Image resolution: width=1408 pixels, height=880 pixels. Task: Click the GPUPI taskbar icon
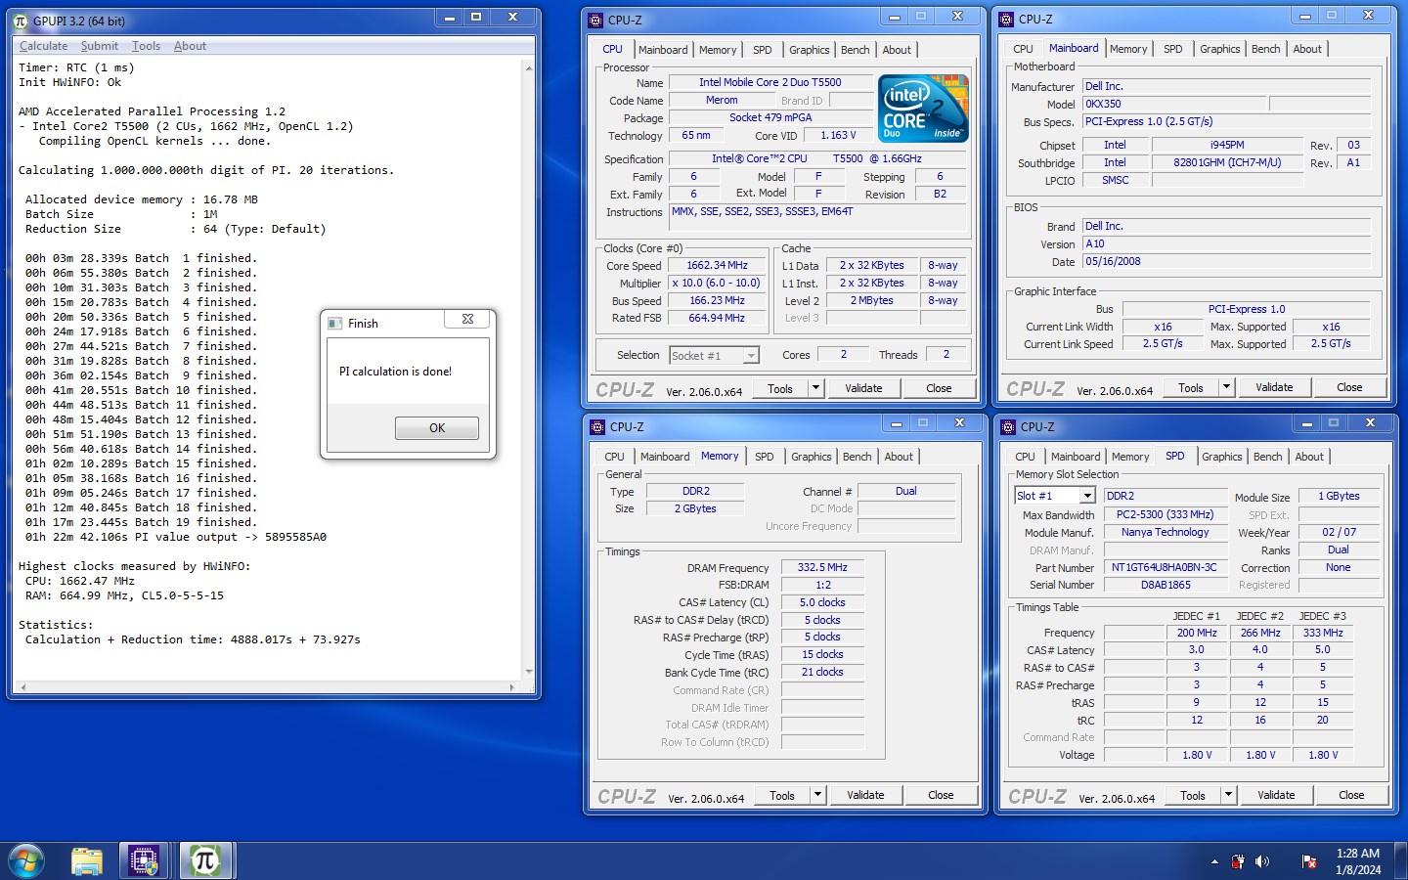click(x=204, y=861)
